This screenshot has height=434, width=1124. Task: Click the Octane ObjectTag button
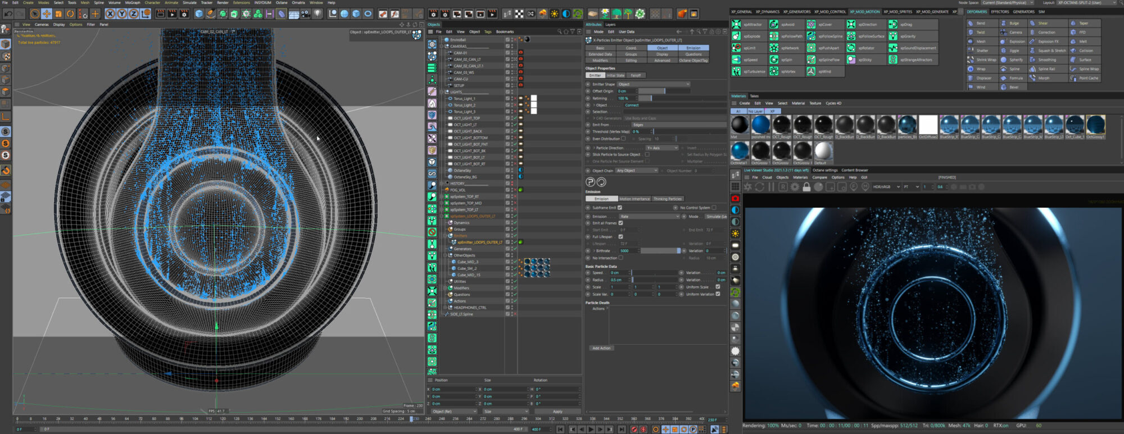tap(694, 60)
